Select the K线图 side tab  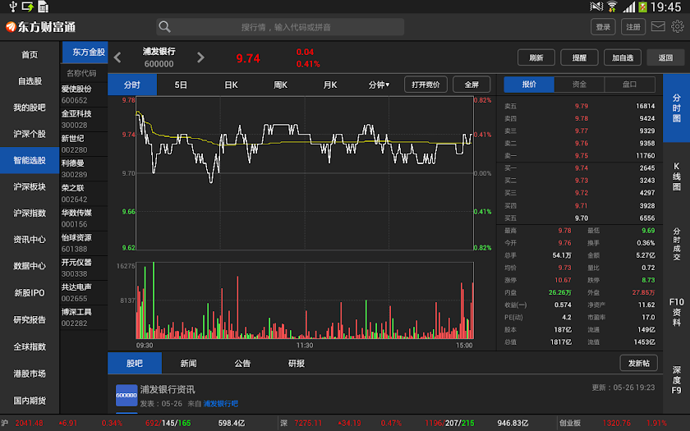coord(676,177)
